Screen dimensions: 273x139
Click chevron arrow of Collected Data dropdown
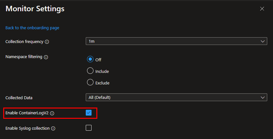click(x=262, y=97)
